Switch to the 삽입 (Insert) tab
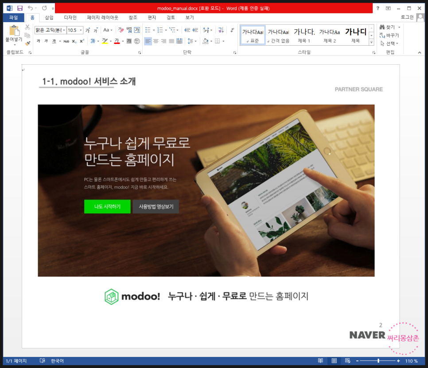 (x=49, y=17)
